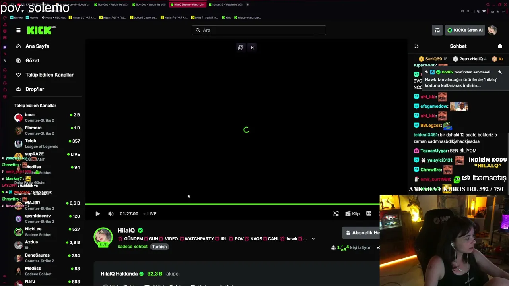This screenshot has width=509, height=286.
Task: Open BoneSaures channel avatar in sidebar
Action: coord(18,258)
